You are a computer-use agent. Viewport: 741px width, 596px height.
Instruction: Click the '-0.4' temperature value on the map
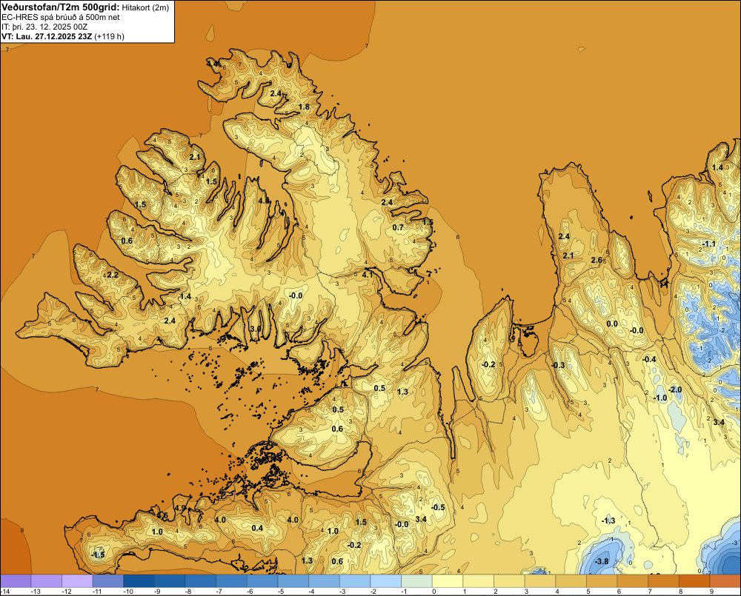pos(649,359)
